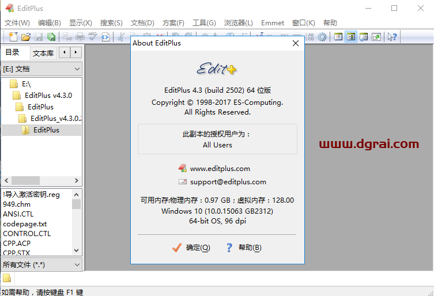The width and height of the screenshot is (434, 296).
Task: Click the Print toolbar icon
Action: 80,37
